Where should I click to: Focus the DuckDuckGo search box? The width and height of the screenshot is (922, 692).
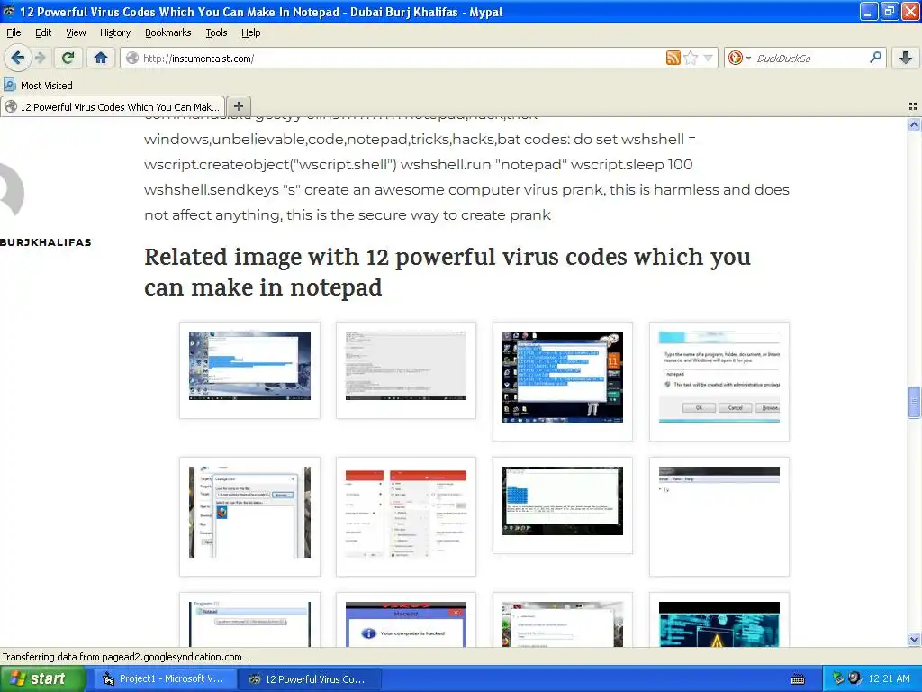(810, 59)
